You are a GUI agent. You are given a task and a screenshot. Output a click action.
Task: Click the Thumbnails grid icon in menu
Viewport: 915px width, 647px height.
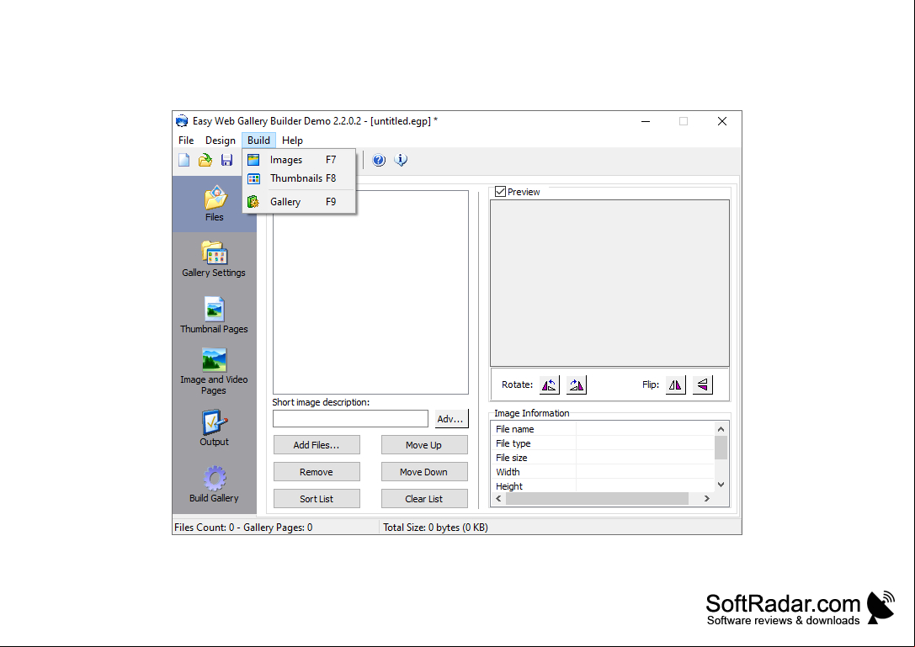point(254,178)
